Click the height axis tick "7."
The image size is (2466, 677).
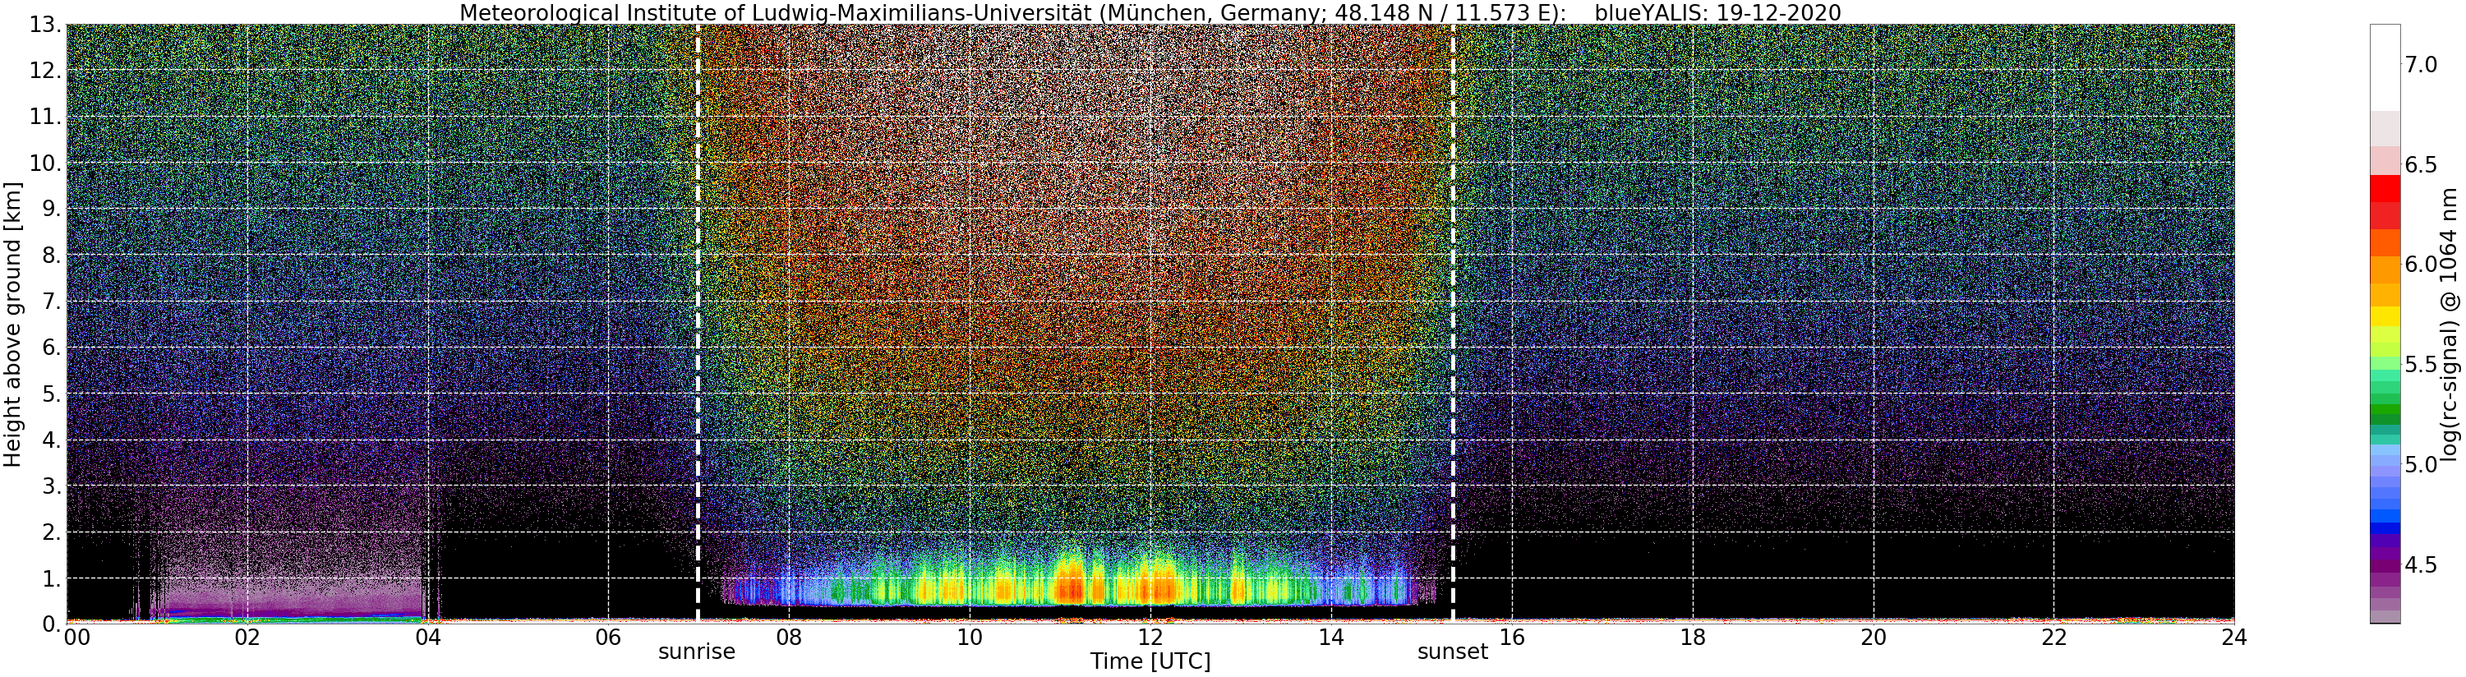click(x=51, y=302)
